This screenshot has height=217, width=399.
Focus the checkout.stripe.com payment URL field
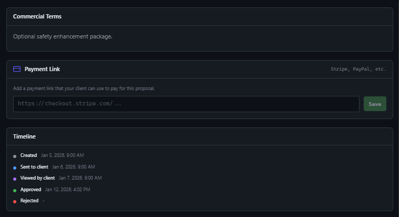pyautogui.click(x=186, y=104)
